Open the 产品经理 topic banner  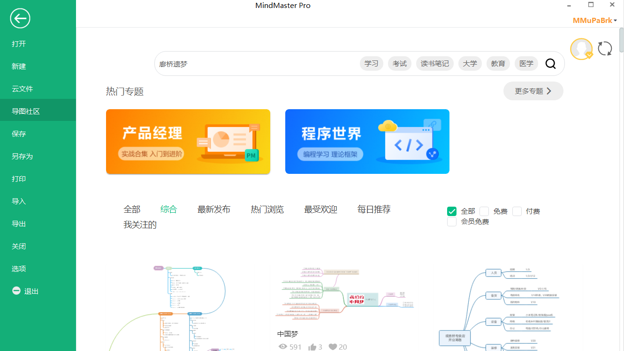[188, 142]
